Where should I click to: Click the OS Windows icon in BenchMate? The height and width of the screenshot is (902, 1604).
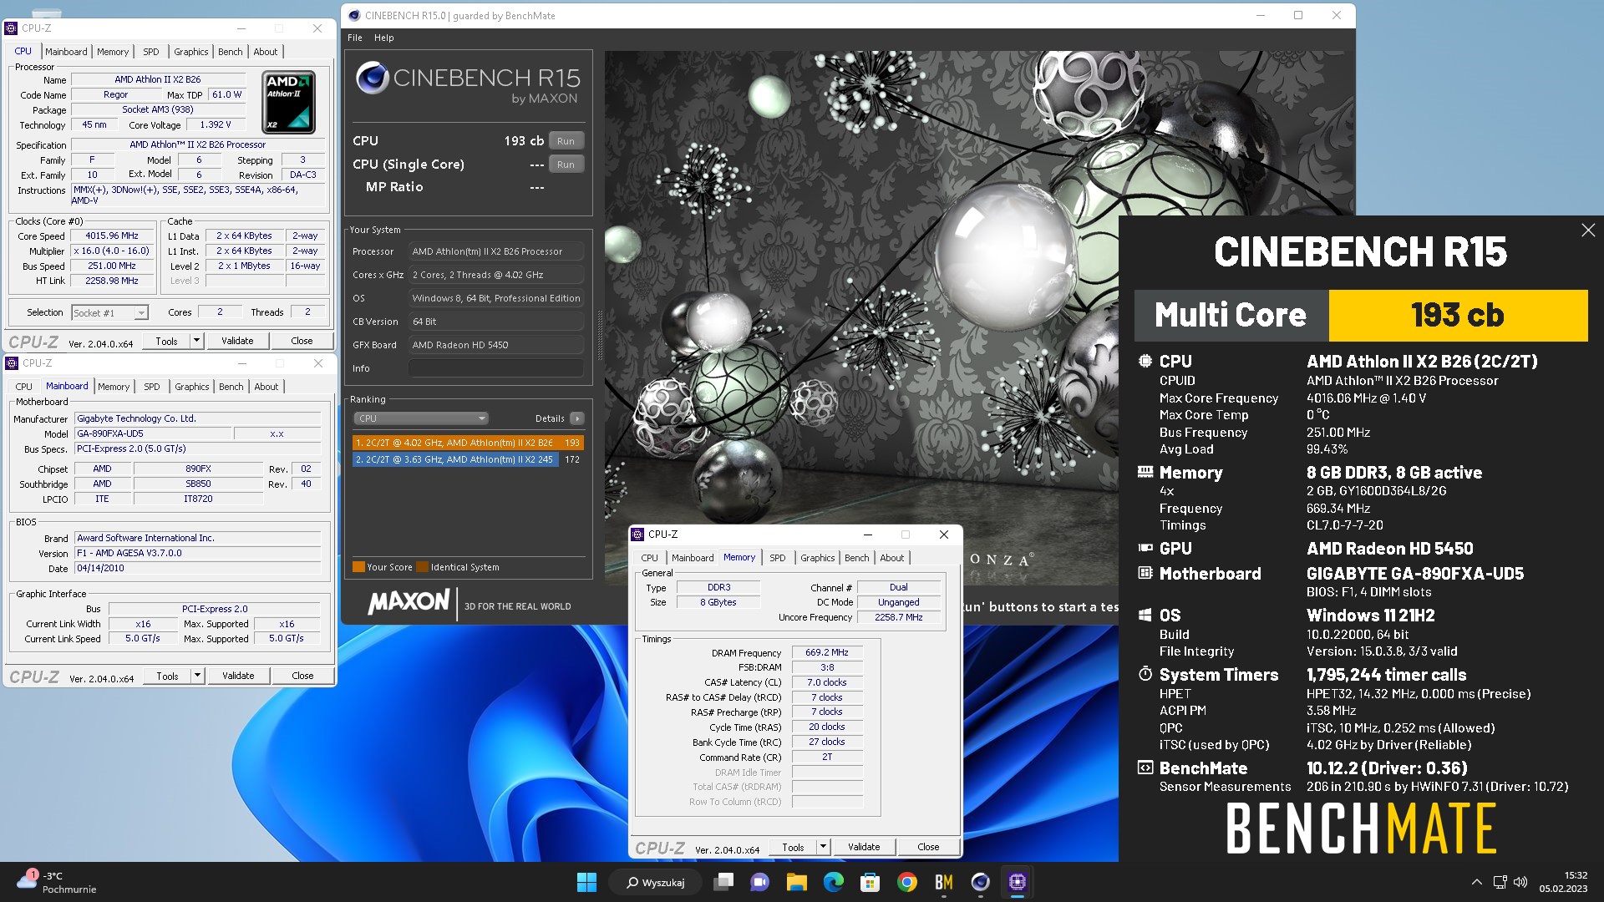coord(1145,615)
